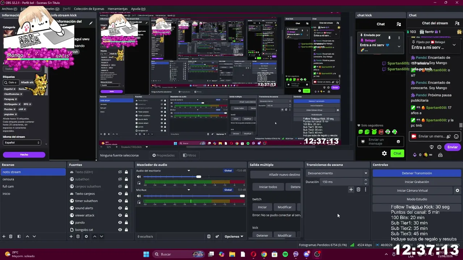This screenshot has height=260, width=463.
Task: Open the Audio del escritorio track dropdown arrow
Action: 188,170
